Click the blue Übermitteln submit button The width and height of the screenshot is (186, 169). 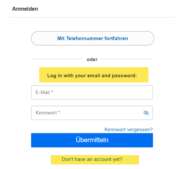tap(92, 140)
